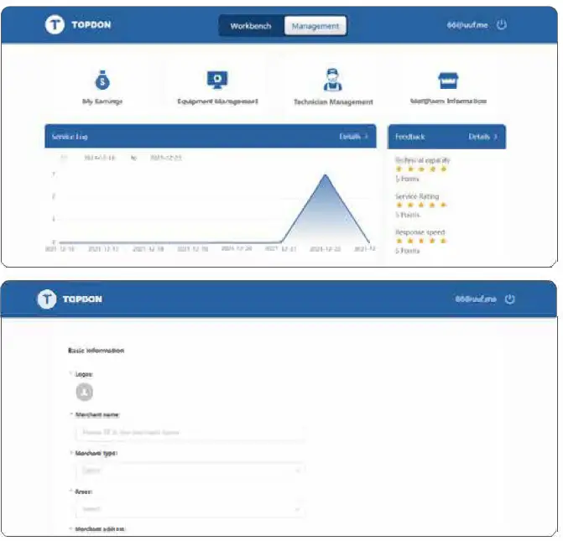Image resolution: width=563 pixels, height=541 pixels.
Task: Open My Earnings money bag icon
Action: [x=102, y=80]
